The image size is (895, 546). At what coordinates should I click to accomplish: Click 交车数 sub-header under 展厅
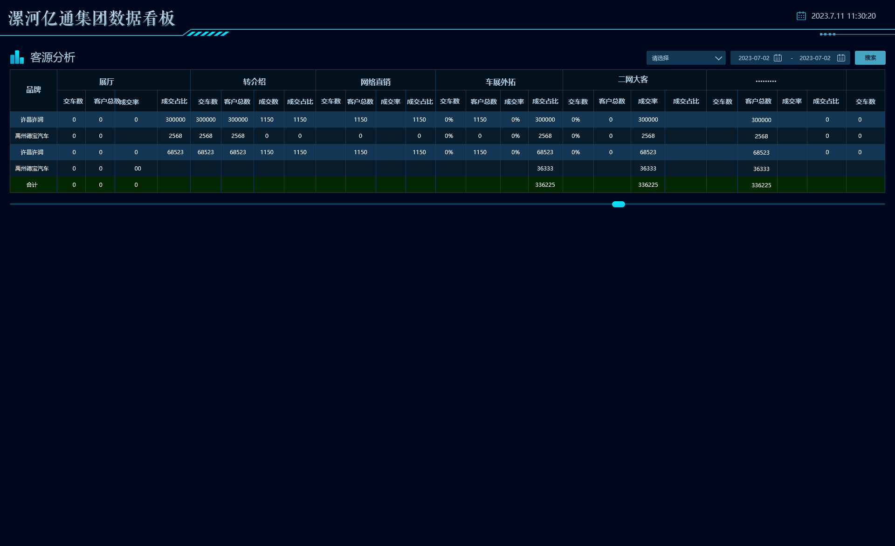tap(73, 101)
